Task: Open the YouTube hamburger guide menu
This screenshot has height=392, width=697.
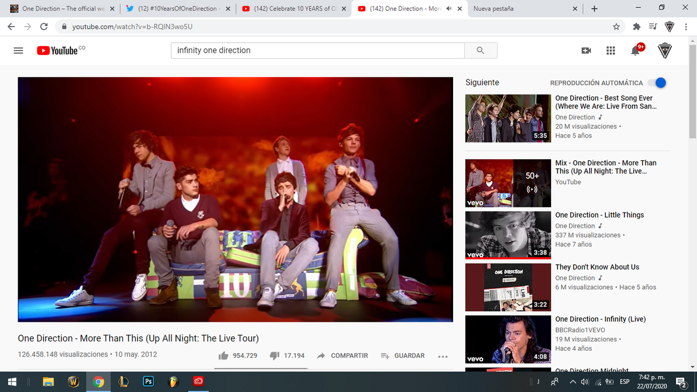Action: coord(19,51)
